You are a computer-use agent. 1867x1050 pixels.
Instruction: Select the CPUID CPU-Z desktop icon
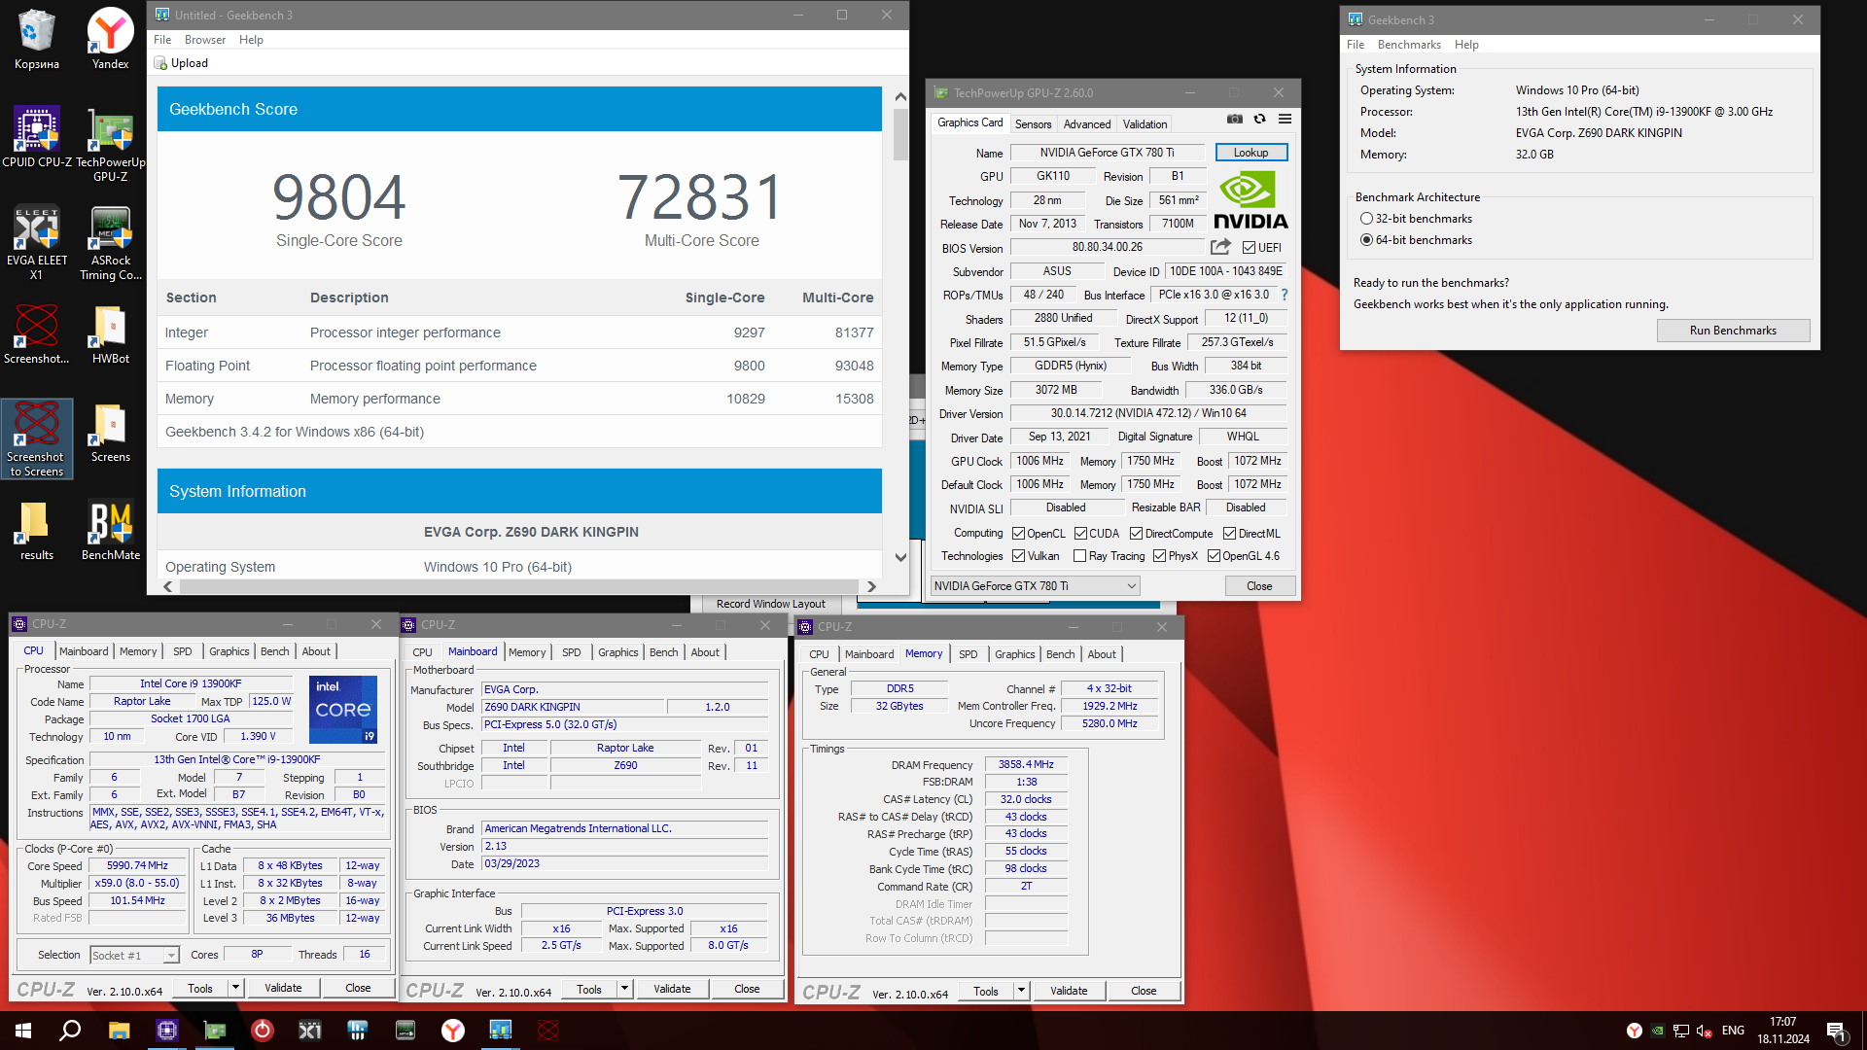pyautogui.click(x=37, y=136)
